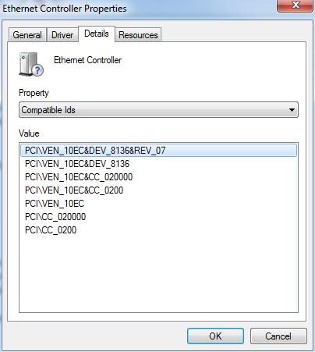The image size is (315, 352).
Task: Select the PCI\VEN_10EC&CC_0200 entry
Action: coord(158,190)
